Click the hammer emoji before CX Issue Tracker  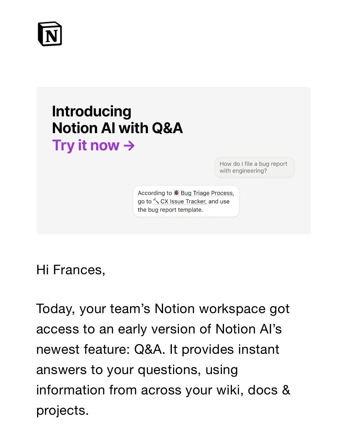click(156, 201)
